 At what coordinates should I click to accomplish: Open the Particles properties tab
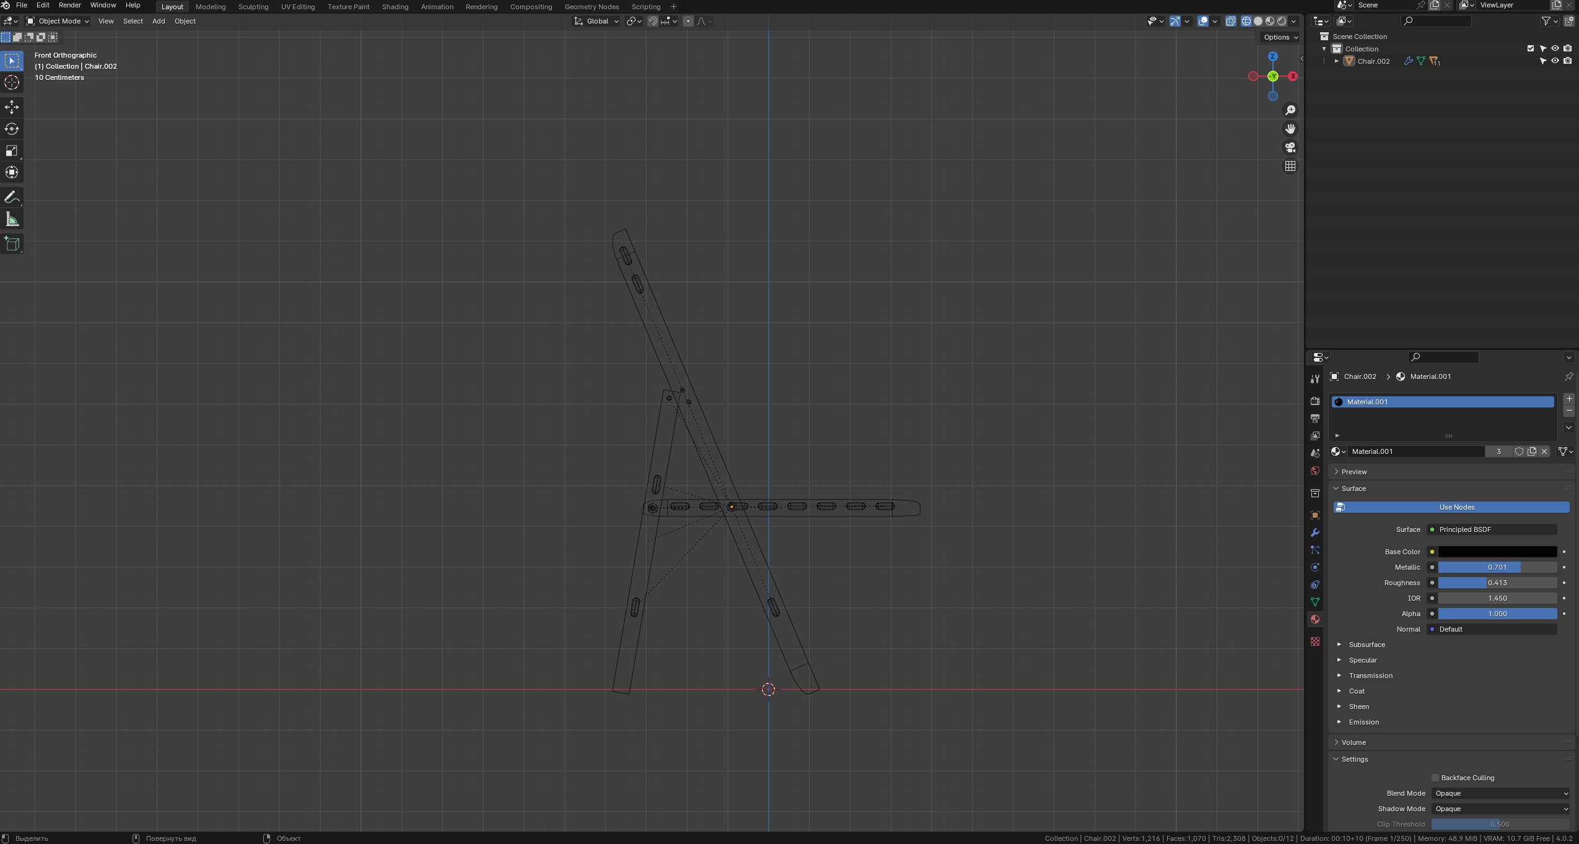pos(1315,550)
